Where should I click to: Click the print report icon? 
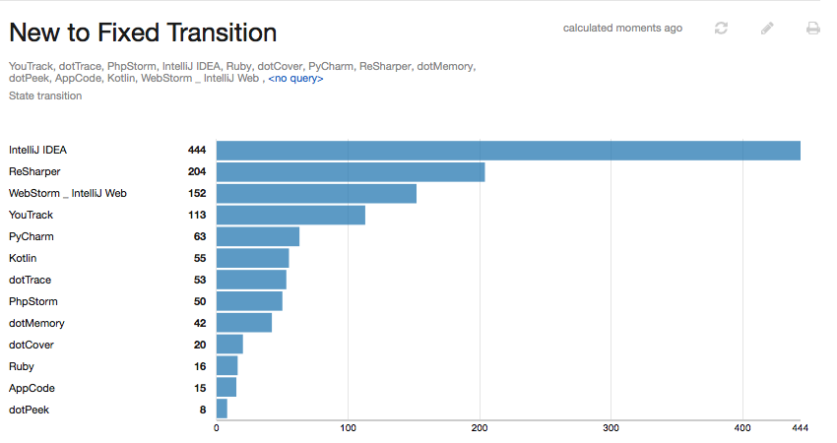(x=813, y=29)
